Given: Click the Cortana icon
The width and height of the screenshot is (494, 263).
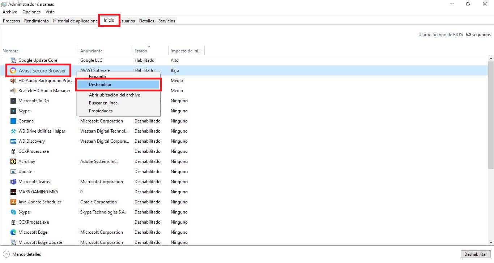Looking at the screenshot, I should coord(13,121).
